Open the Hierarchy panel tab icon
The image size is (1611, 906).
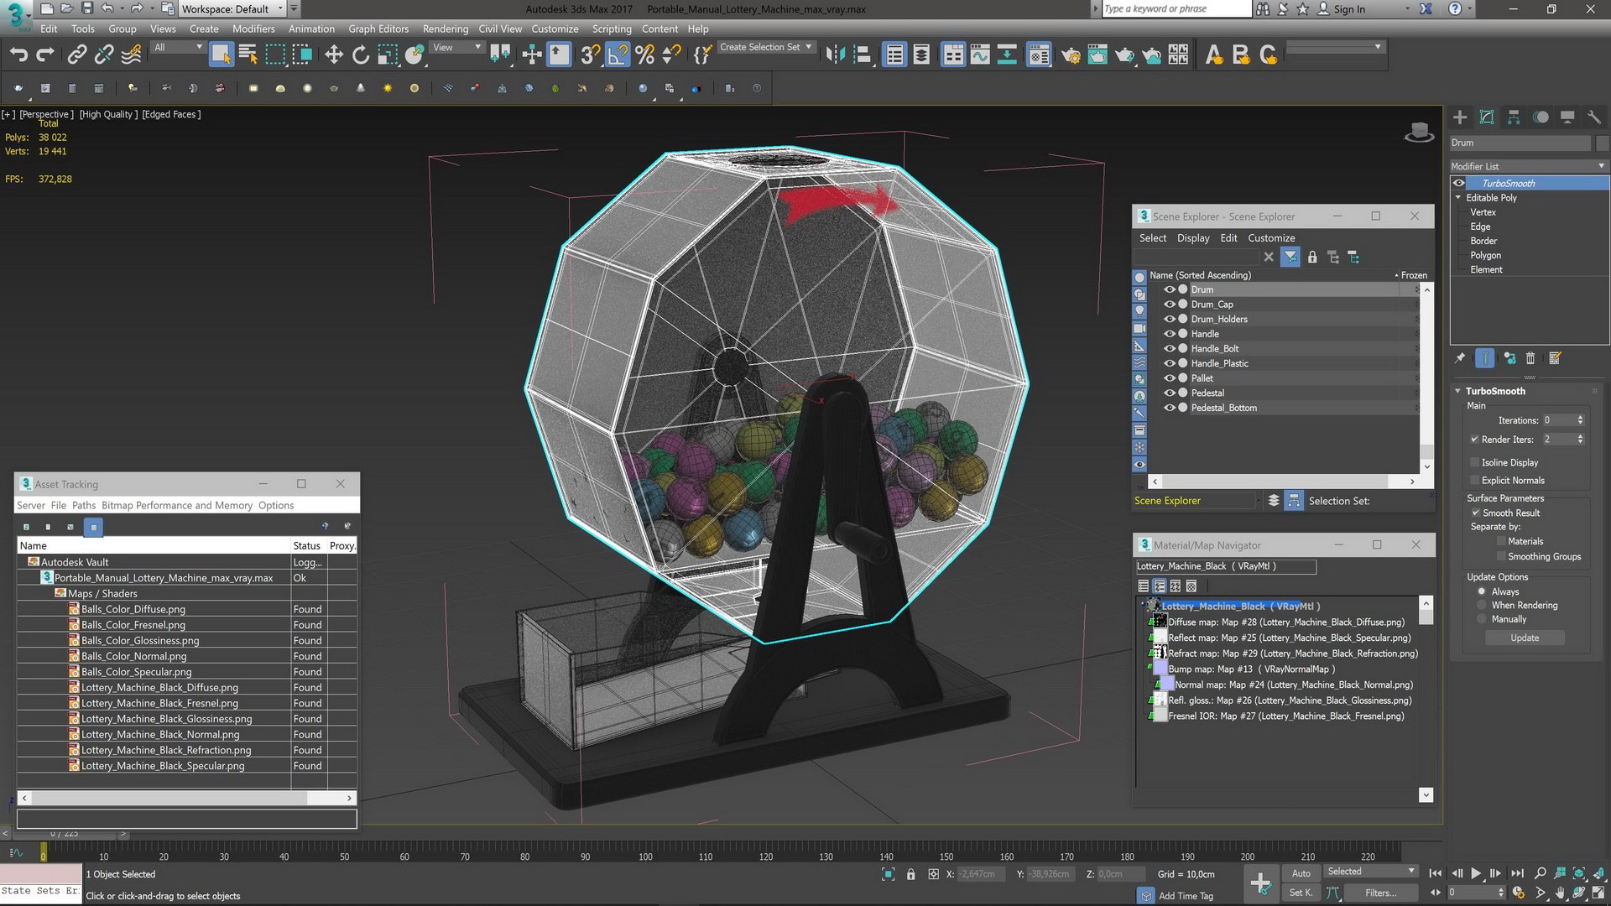(x=1514, y=117)
